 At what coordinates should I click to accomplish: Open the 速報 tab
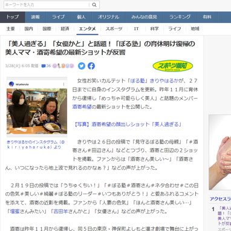36,17
